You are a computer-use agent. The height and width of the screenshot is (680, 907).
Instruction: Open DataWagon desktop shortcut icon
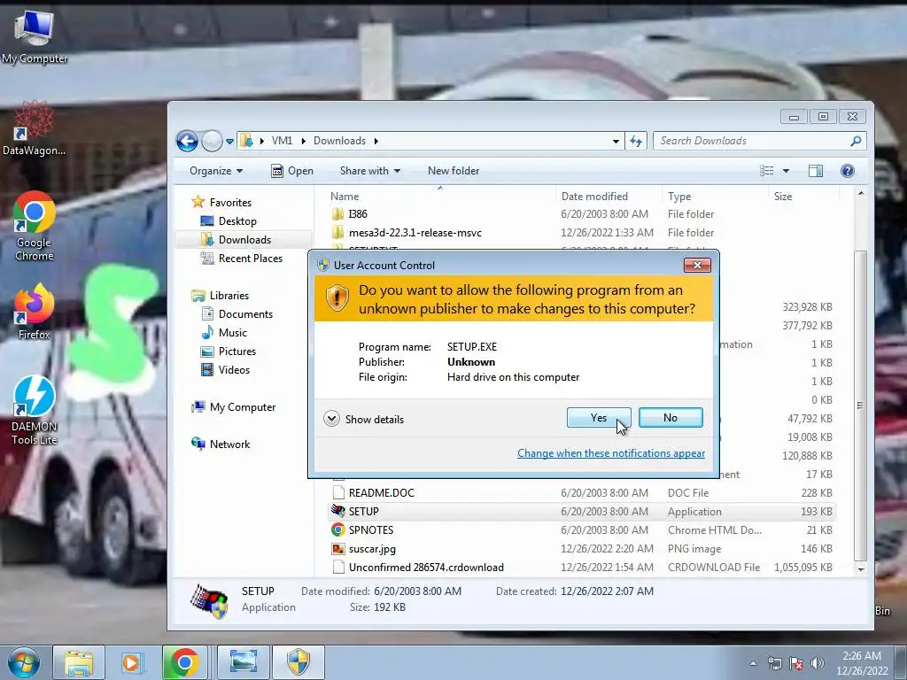tap(35, 128)
